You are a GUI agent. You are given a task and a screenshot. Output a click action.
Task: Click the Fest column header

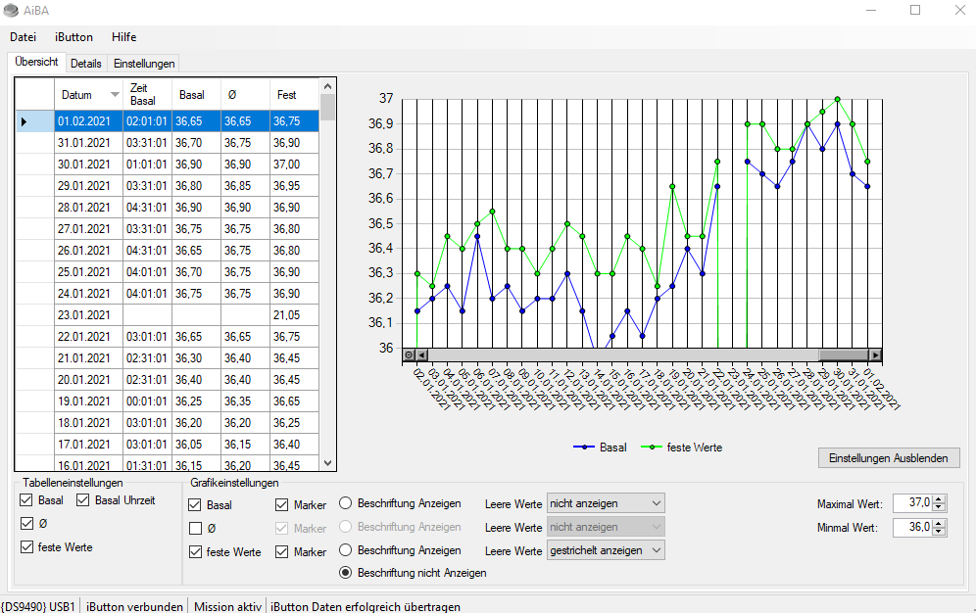[294, 95]
